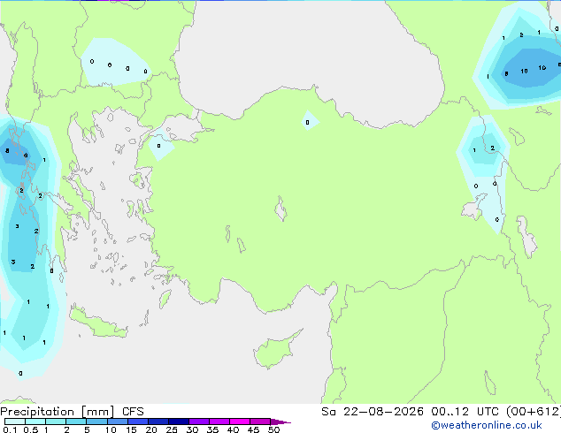Click the 0 patch near the Sea of Marmara

click(x=160, y=147)
